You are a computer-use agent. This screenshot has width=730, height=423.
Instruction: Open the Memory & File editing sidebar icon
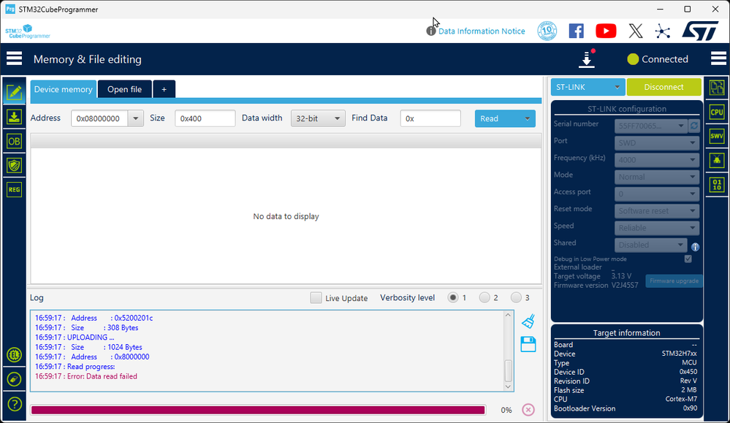14,92
